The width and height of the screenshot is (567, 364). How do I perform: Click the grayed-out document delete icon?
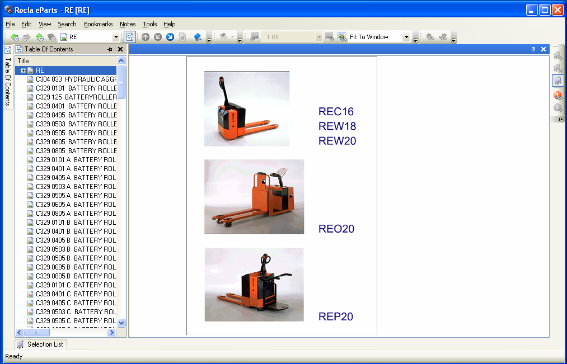[182, 37]
